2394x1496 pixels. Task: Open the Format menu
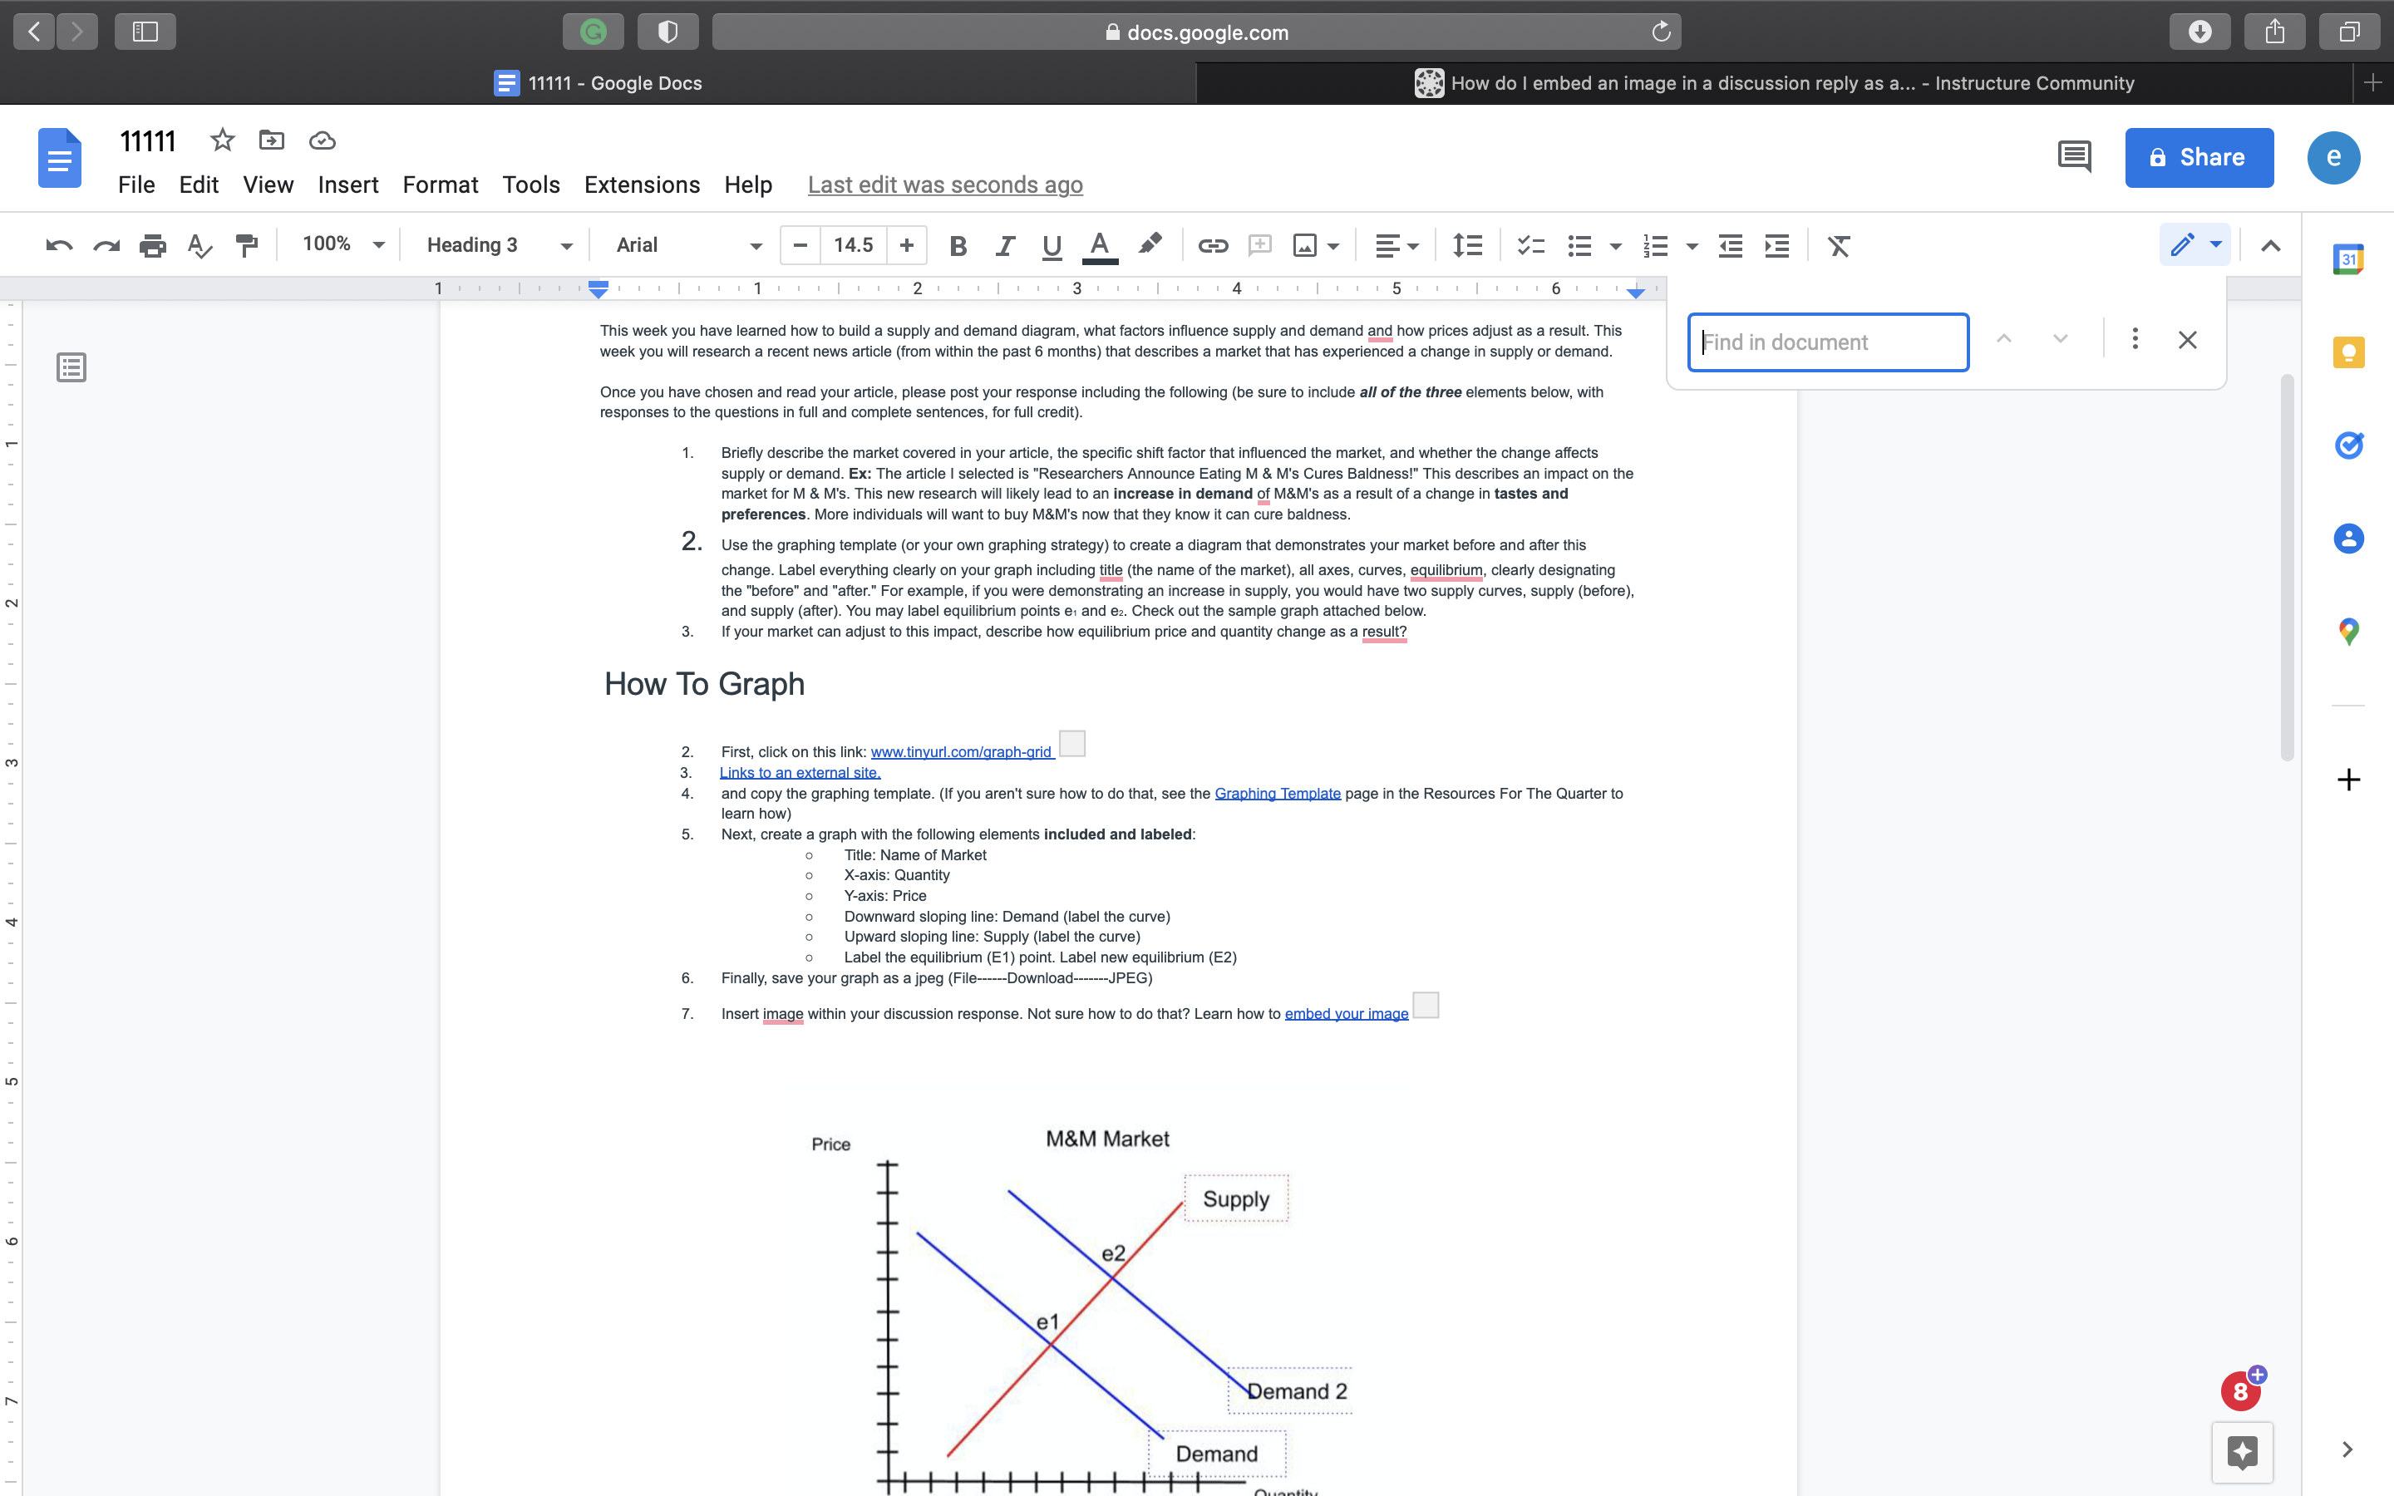pyautogui.click(x=441, y=184)
